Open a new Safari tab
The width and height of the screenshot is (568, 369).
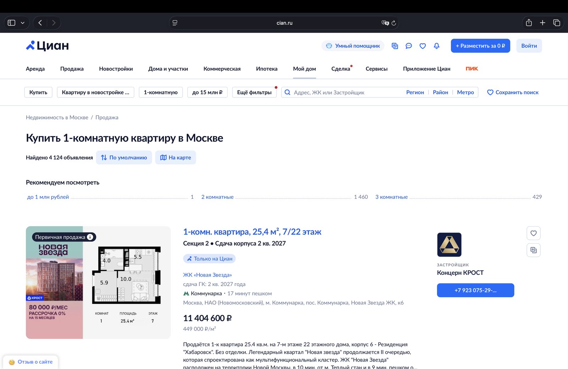tap(542, 23)
